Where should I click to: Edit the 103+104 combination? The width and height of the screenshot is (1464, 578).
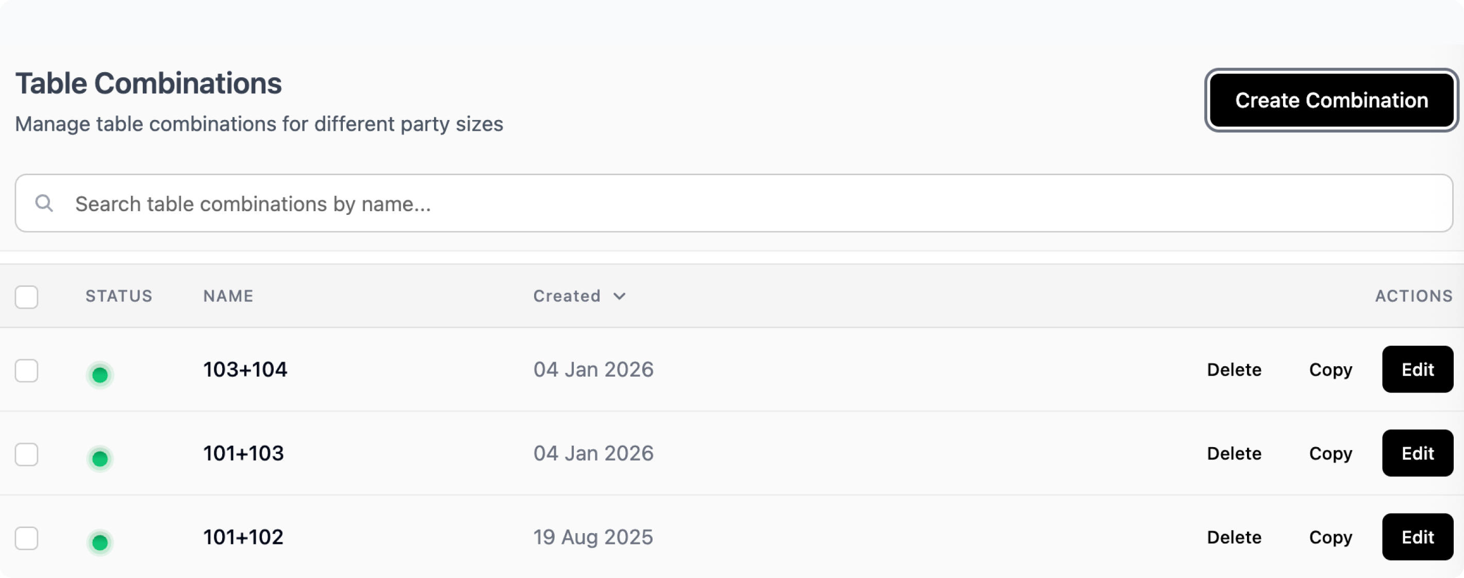(1418, 370)
